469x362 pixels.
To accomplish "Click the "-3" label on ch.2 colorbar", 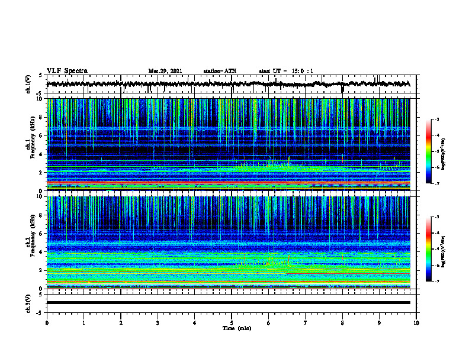I will click(437, 217).
